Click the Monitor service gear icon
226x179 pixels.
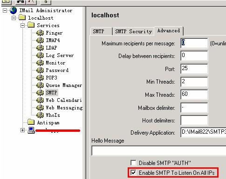click(x=40, y=63)
